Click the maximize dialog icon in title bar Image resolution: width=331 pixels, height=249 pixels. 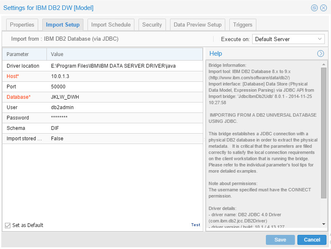[x=314, y=8]
